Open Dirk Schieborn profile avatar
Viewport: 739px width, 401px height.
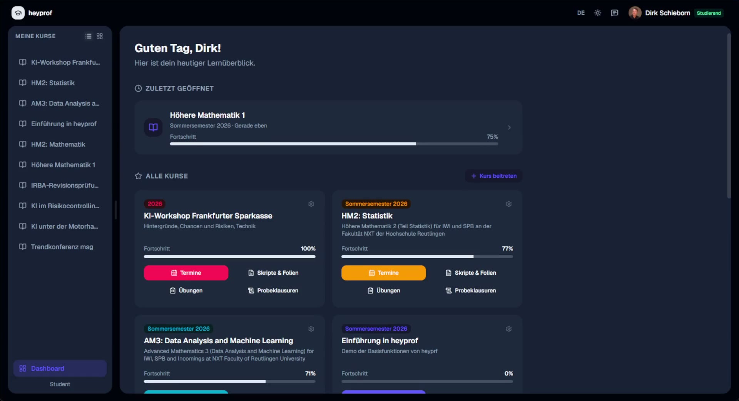635,13
